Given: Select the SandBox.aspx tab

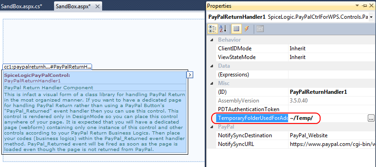Looking at the screenshot, I should [x=73, y=6].
